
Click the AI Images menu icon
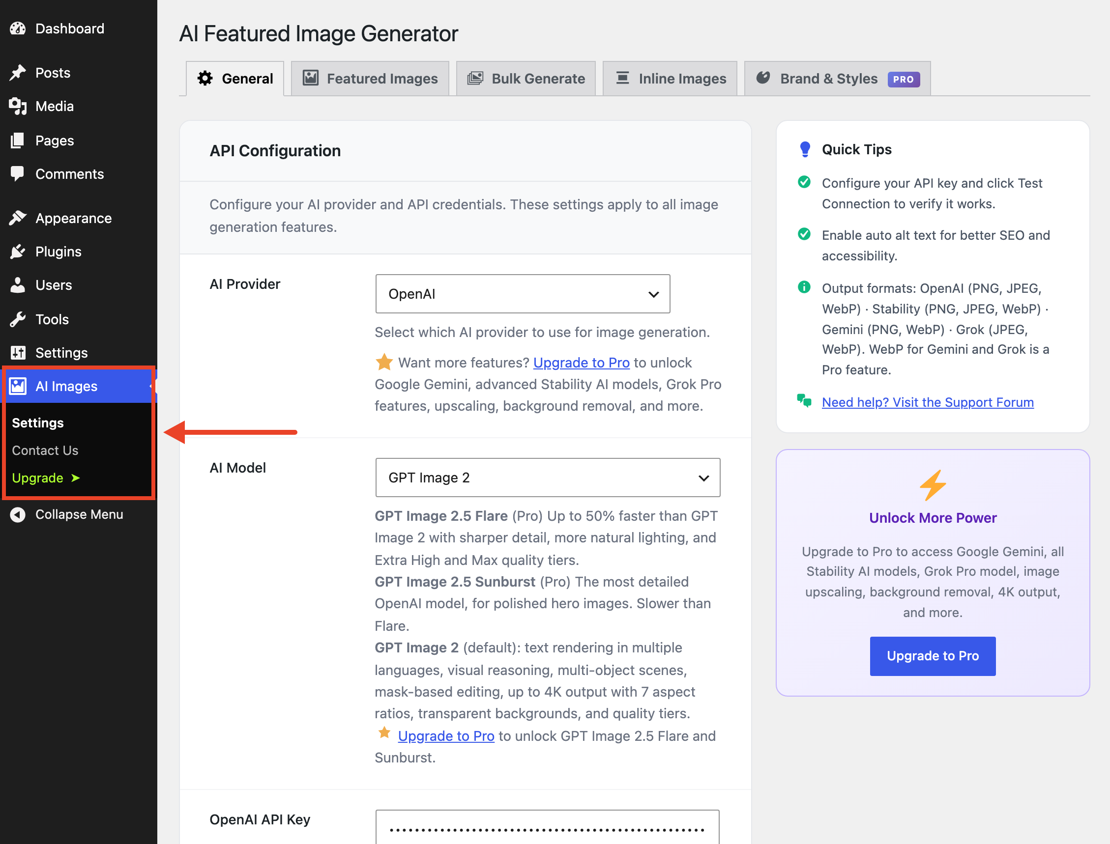18,386
